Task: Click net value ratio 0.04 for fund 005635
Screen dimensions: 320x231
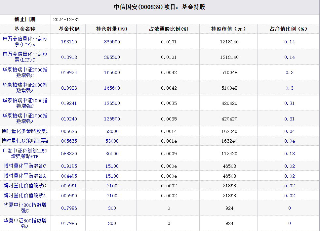Action: [x=289, y=141]
